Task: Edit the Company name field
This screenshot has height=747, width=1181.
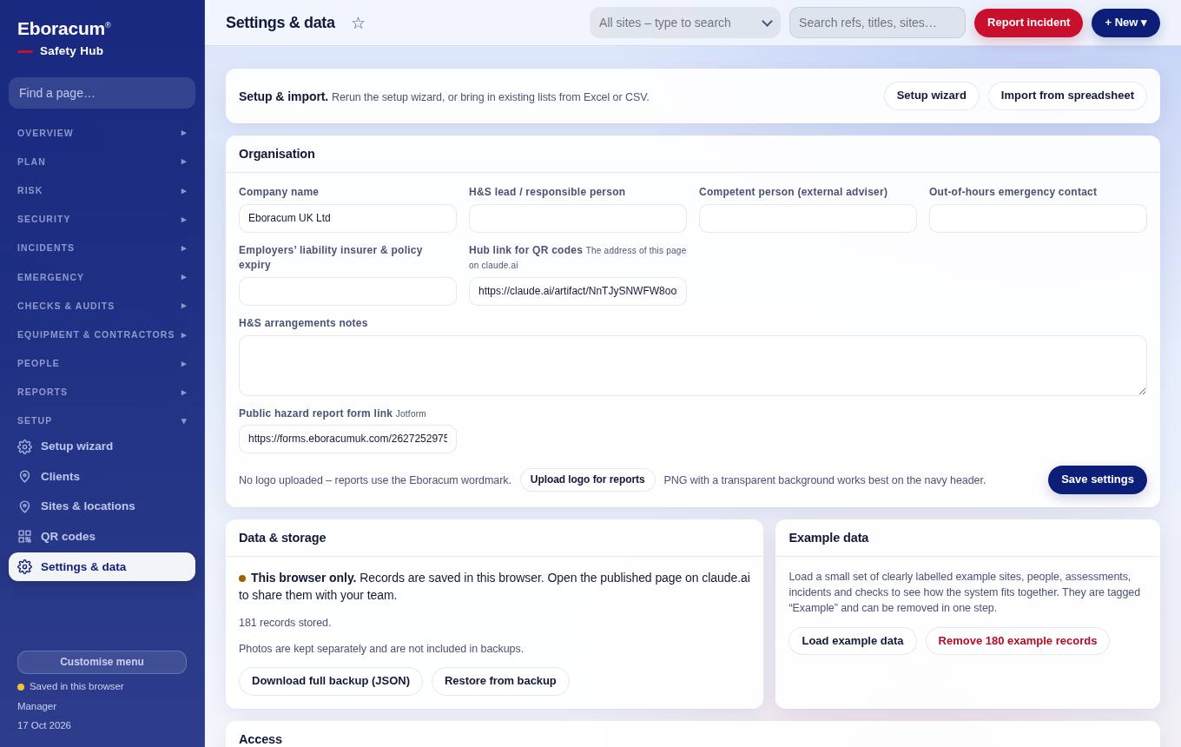Action: 347,218
